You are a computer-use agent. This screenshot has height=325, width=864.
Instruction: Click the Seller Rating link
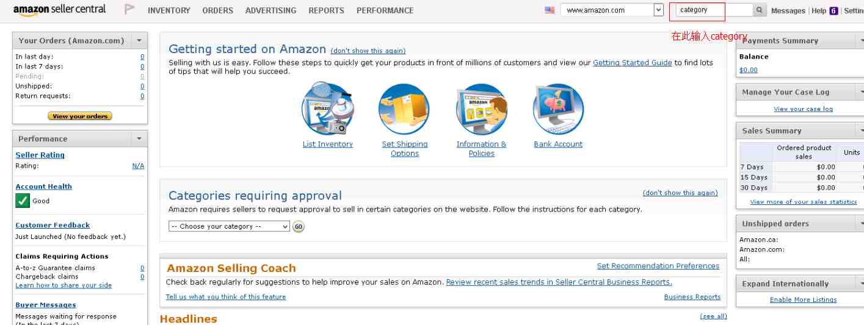[40, 155]
